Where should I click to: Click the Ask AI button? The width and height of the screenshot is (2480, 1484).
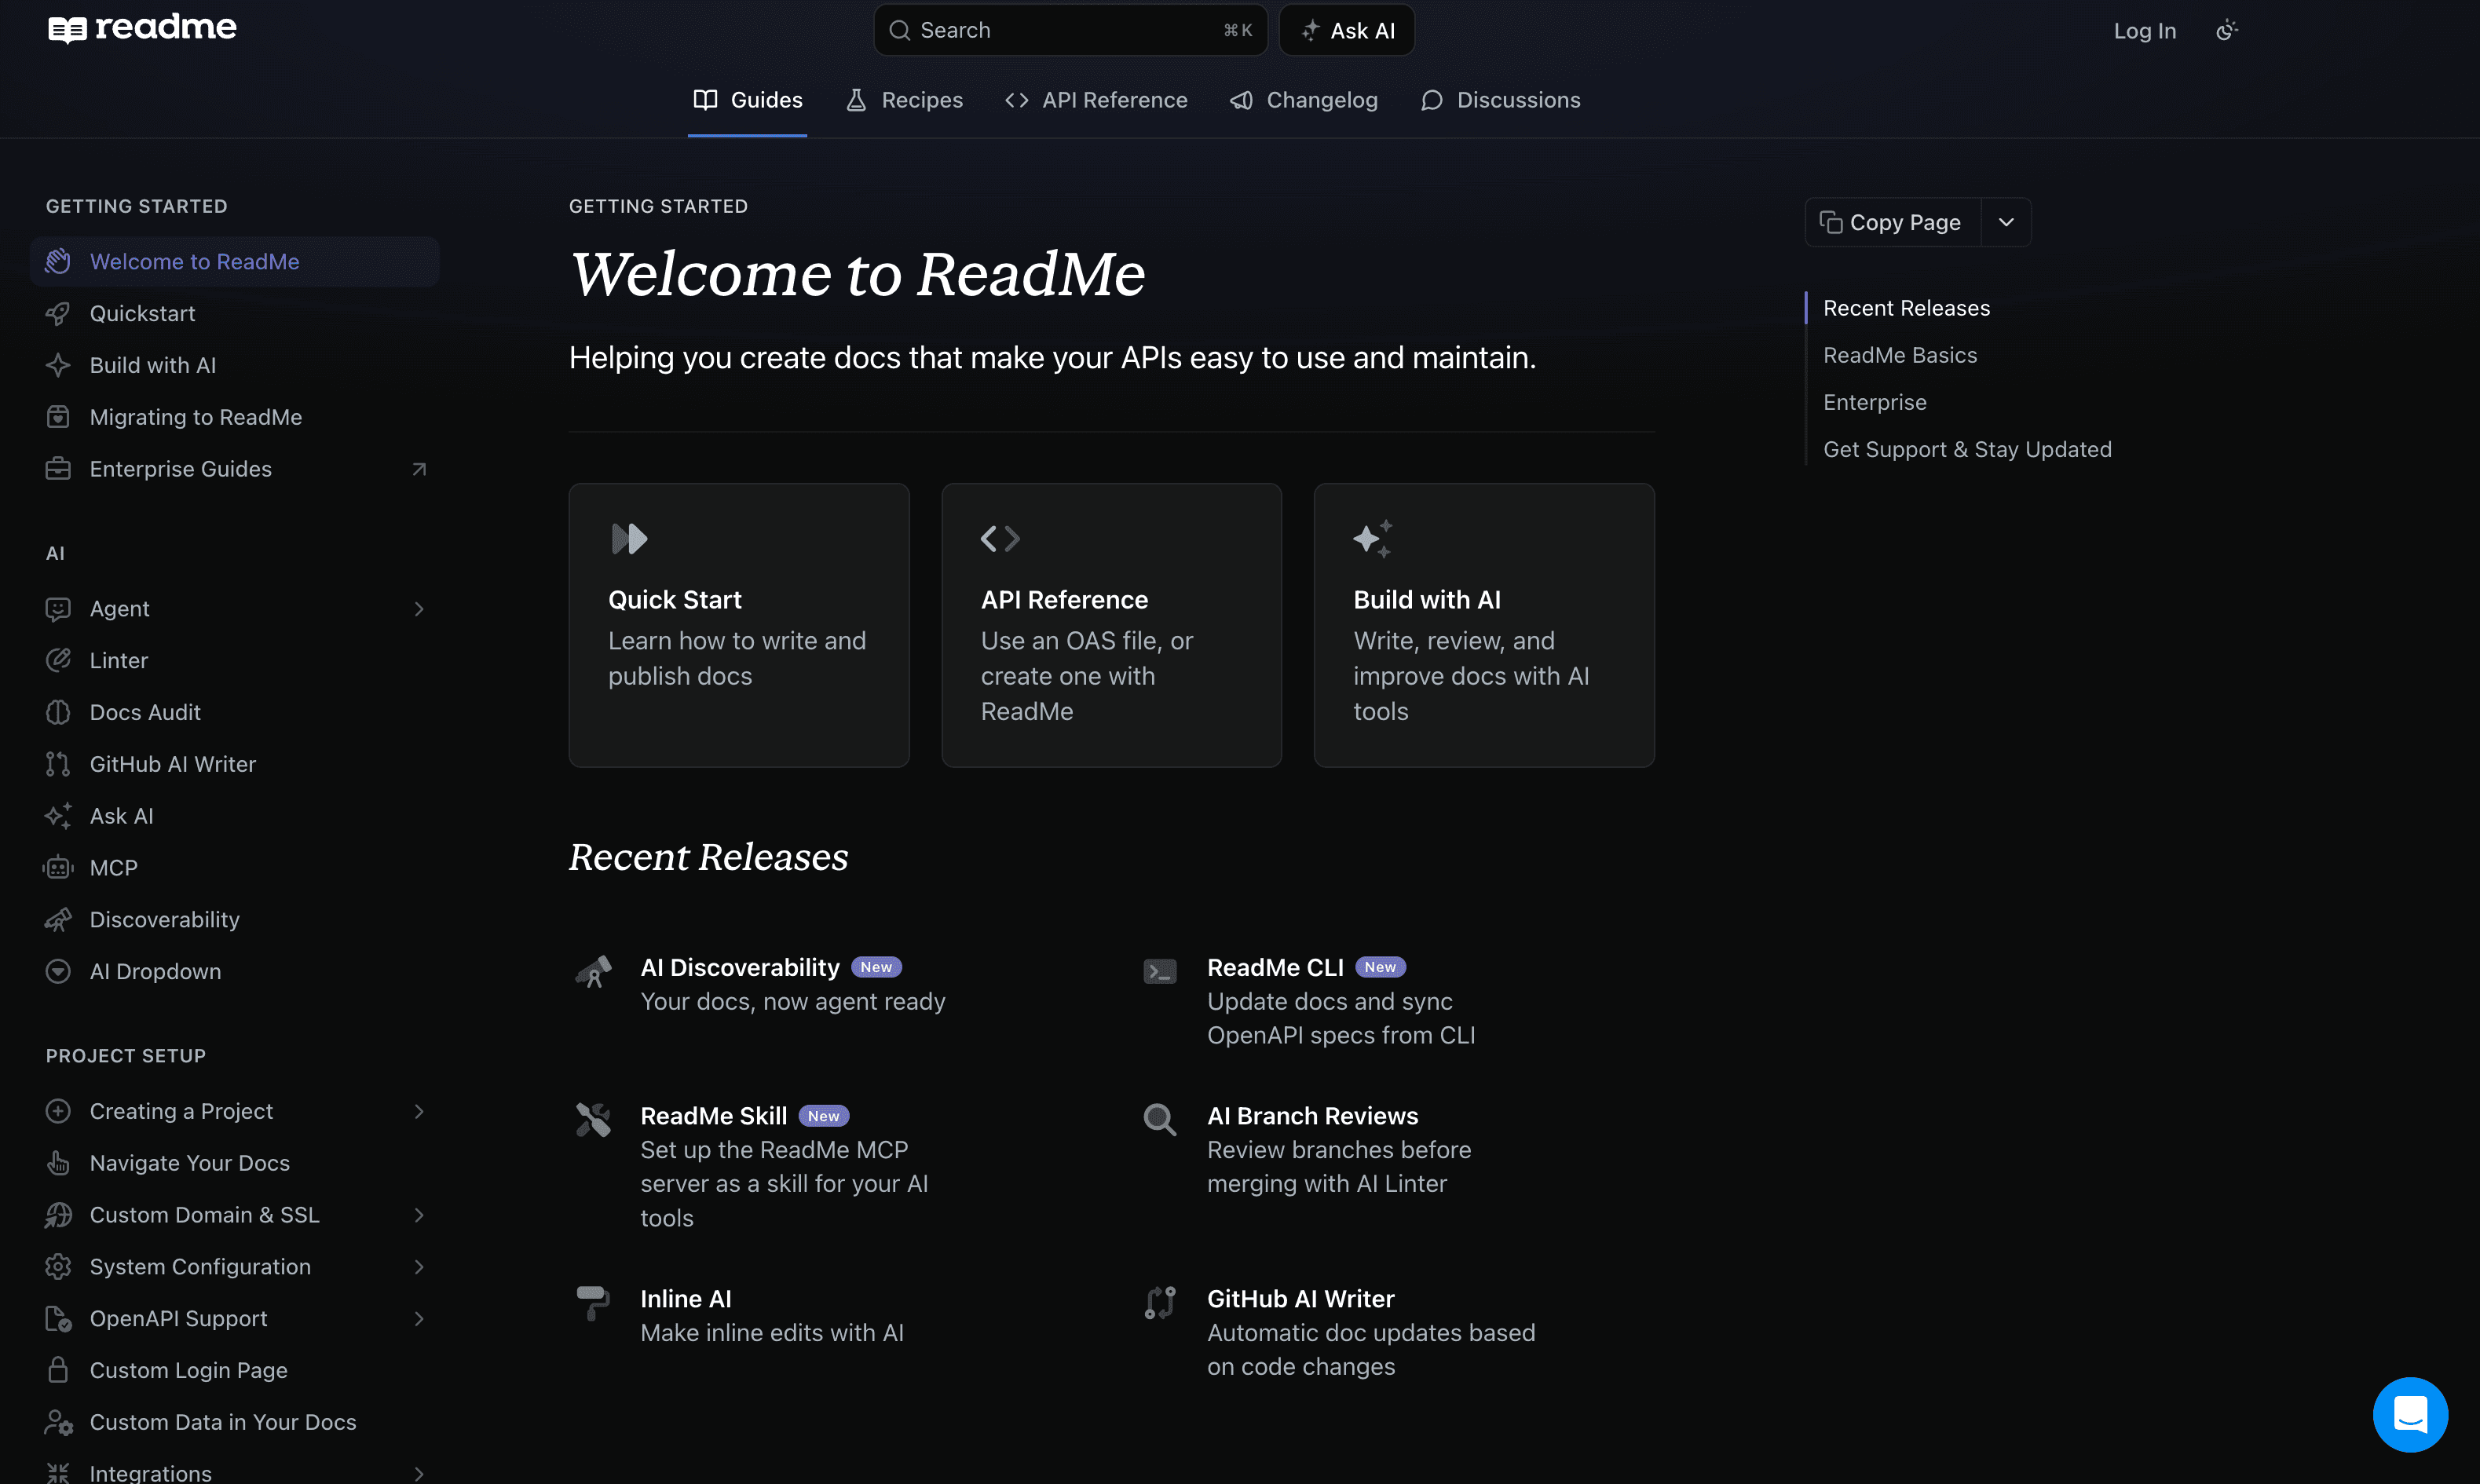click(1347, 30)
